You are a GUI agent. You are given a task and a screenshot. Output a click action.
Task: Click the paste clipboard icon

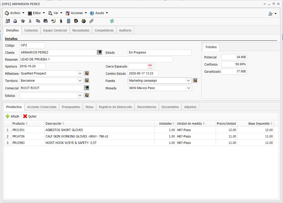(46, 21)
